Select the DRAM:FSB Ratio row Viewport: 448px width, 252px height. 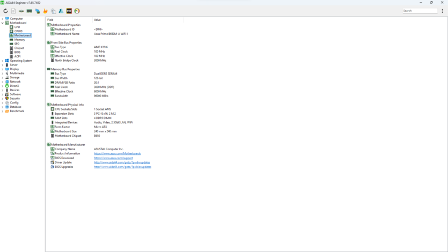pyautogui.click(x=75, y=83)
